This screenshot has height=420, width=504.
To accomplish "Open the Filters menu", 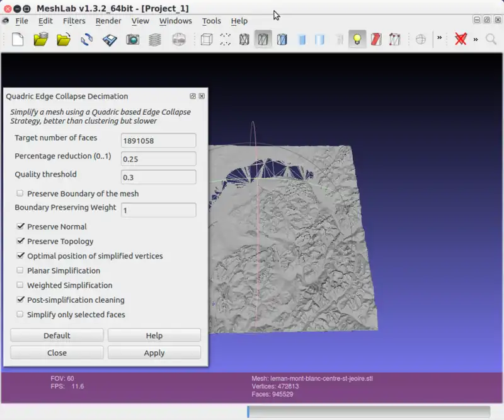I will click(74, 21).
